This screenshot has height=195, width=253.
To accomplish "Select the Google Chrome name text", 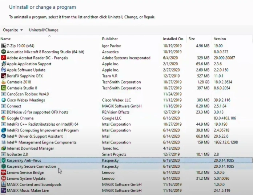I will 20,118.
